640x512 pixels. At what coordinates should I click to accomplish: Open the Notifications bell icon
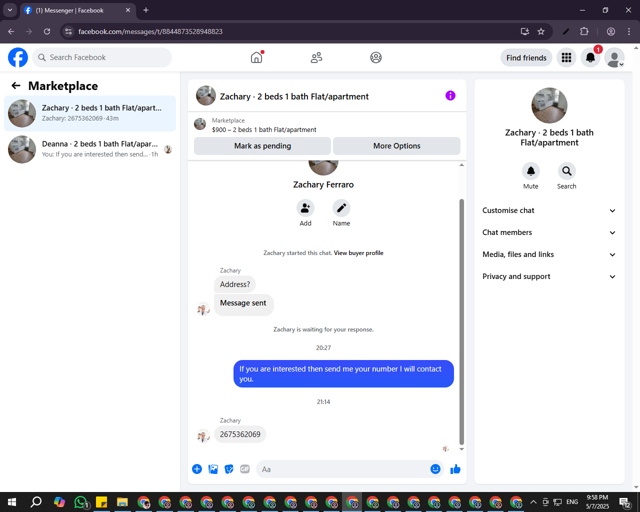tap(590, 57)
